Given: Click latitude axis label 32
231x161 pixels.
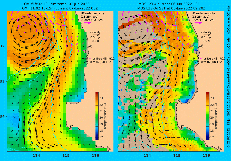Looking at the screenshot, I should (x=2, y=46).
